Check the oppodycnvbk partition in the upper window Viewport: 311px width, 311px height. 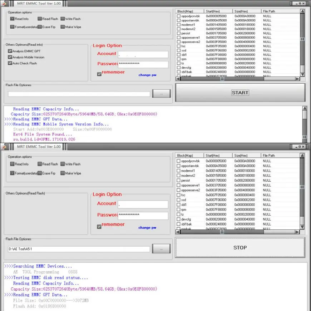[x=179, y=16]
